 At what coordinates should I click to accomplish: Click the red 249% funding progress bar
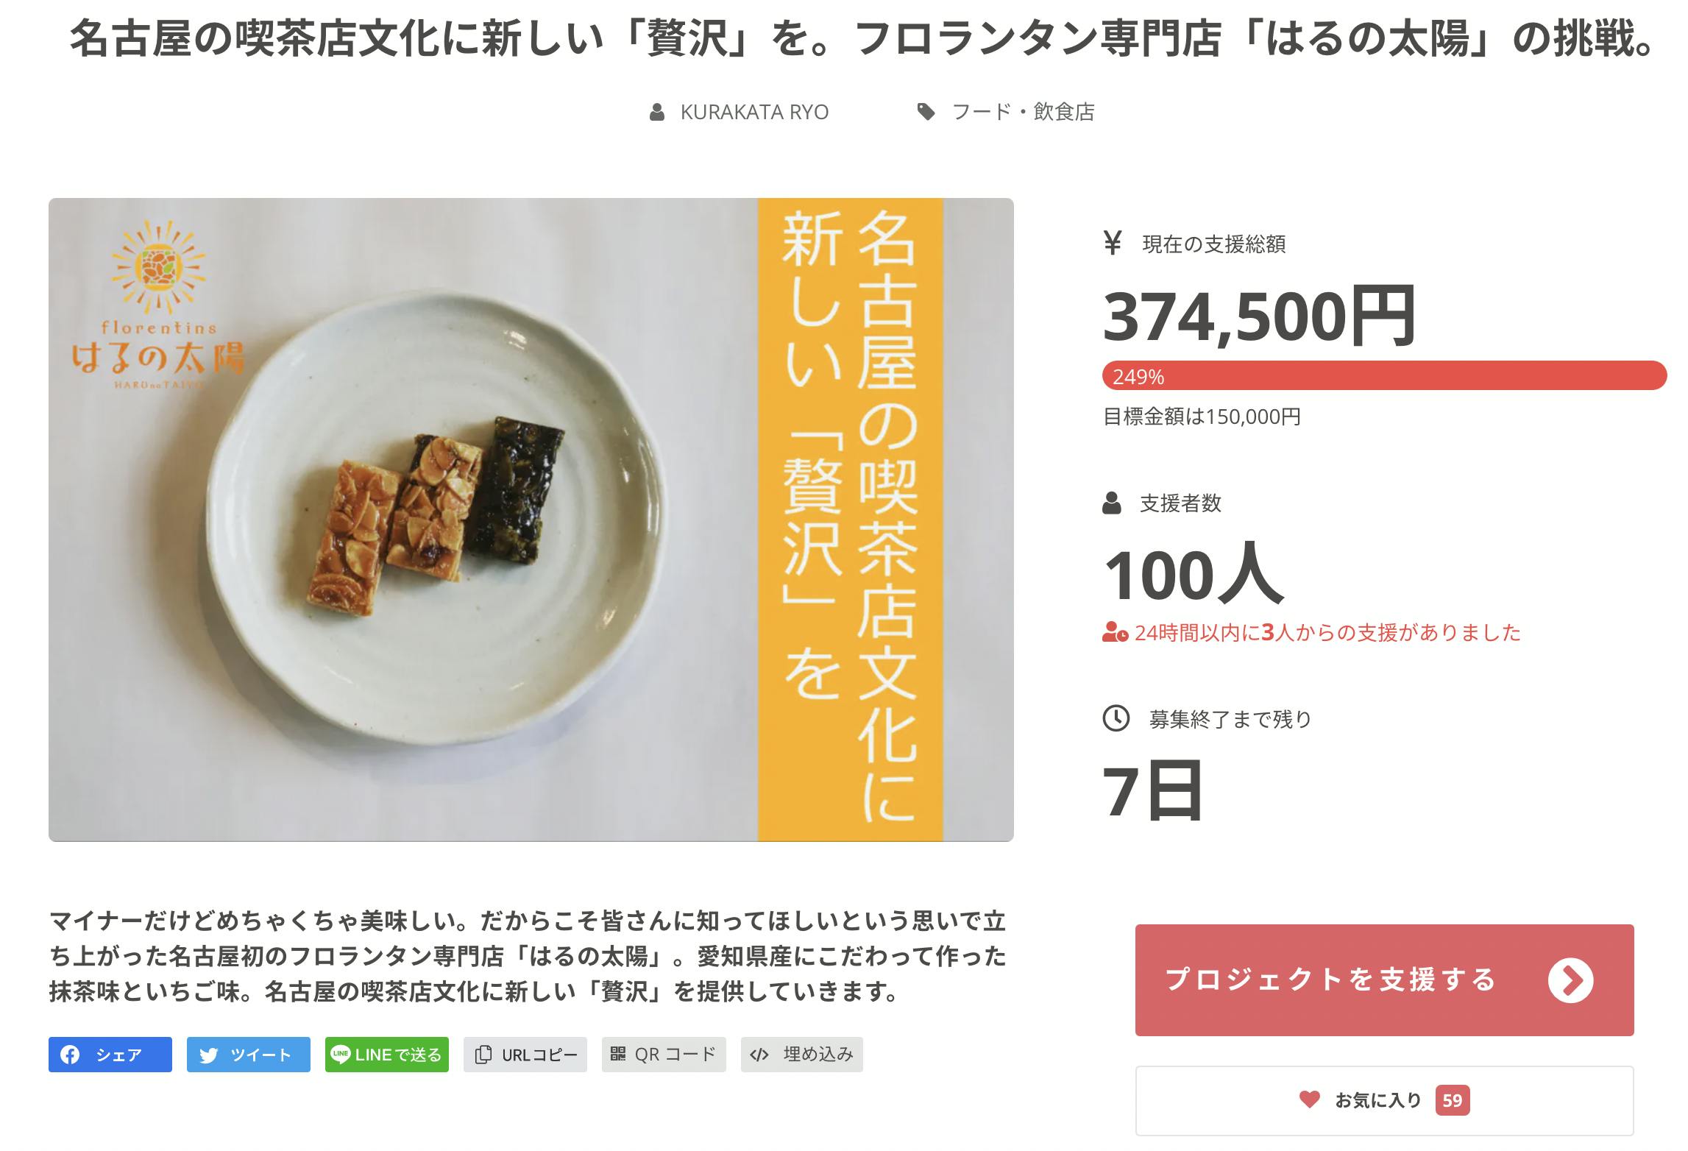click(1383, 376)
